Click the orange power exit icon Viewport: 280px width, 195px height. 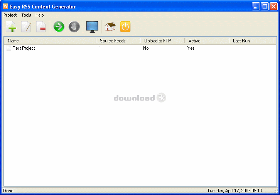pyautogui.click(x=125, y=27)
